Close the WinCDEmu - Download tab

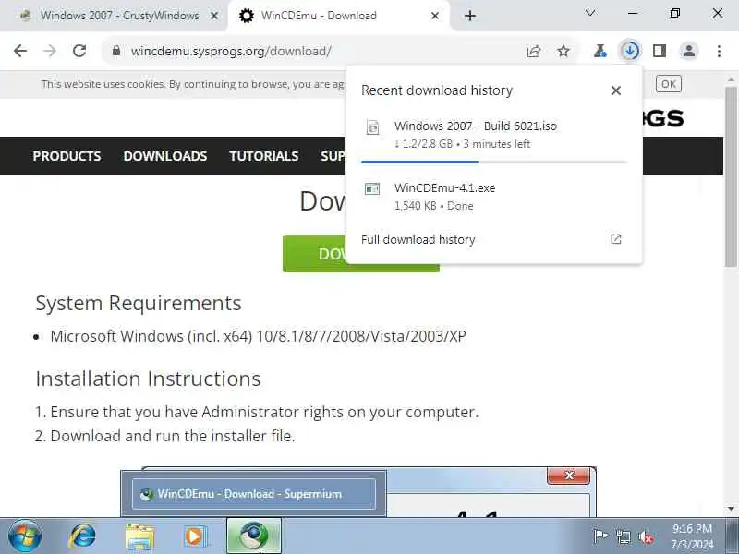(435, 16)
